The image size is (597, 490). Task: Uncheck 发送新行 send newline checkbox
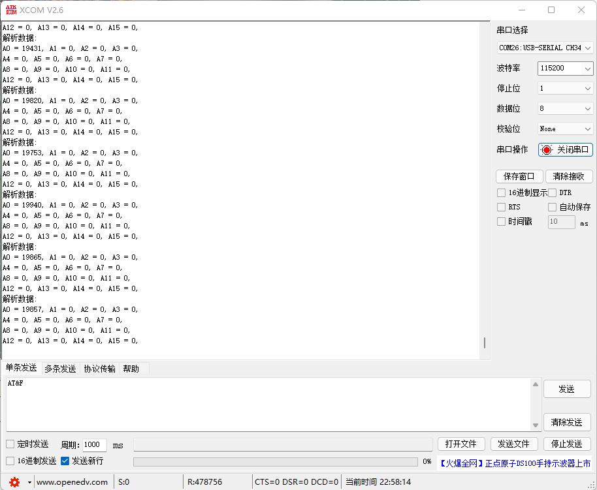coord(65,461)
